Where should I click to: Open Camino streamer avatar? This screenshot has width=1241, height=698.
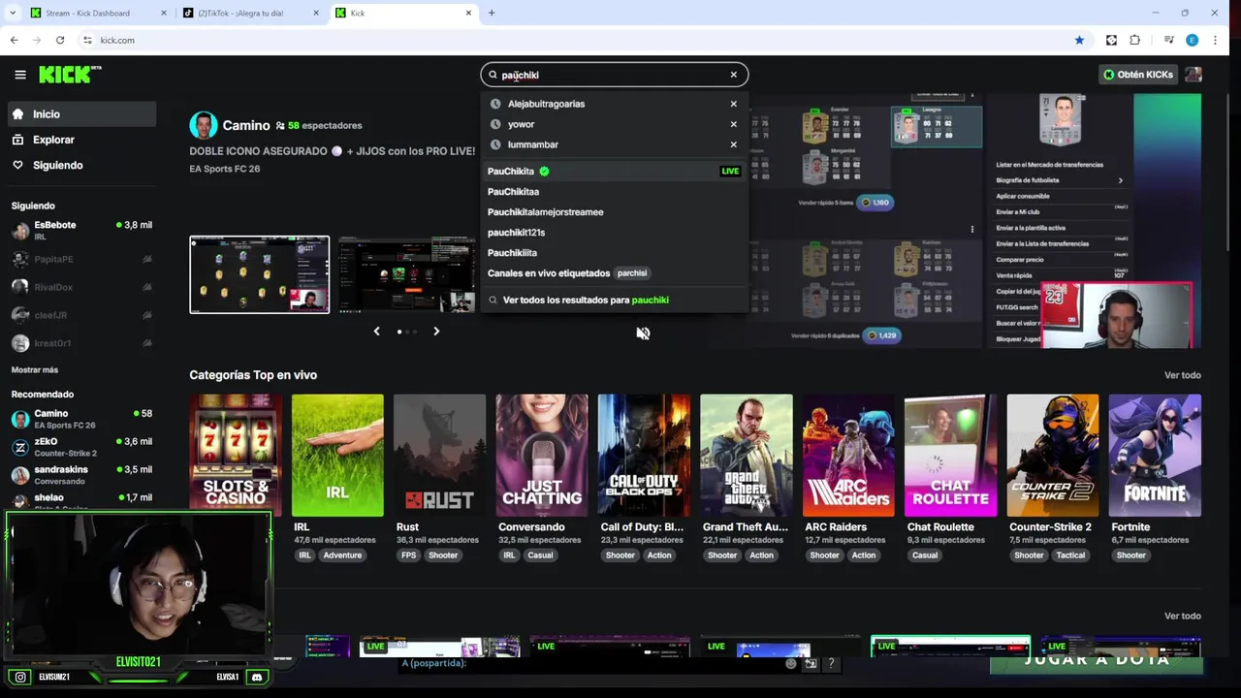tap(204, 125)
